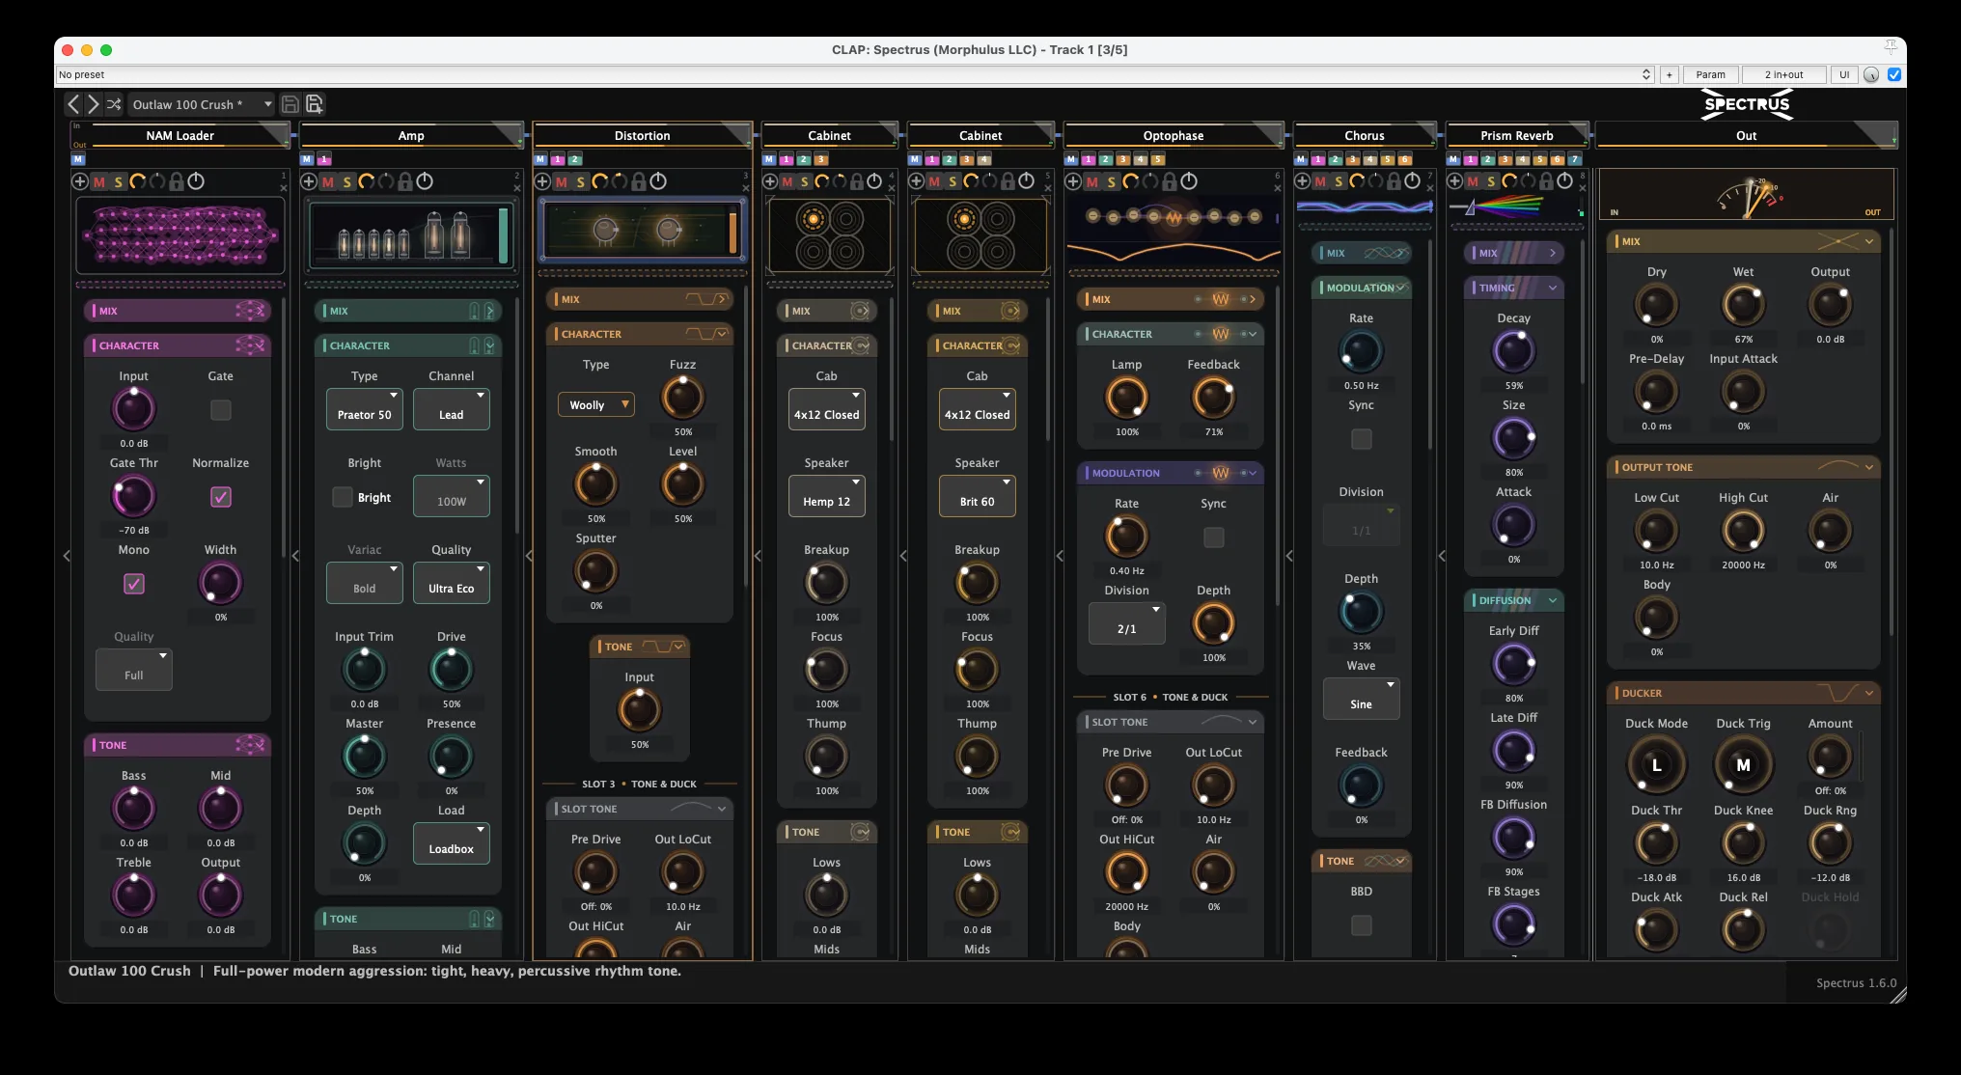The height and width of the screenshot is (1075, 1961).
Task: Open the Speaker Hemp 12 dropdown
Action: click(x=827, y=496)
